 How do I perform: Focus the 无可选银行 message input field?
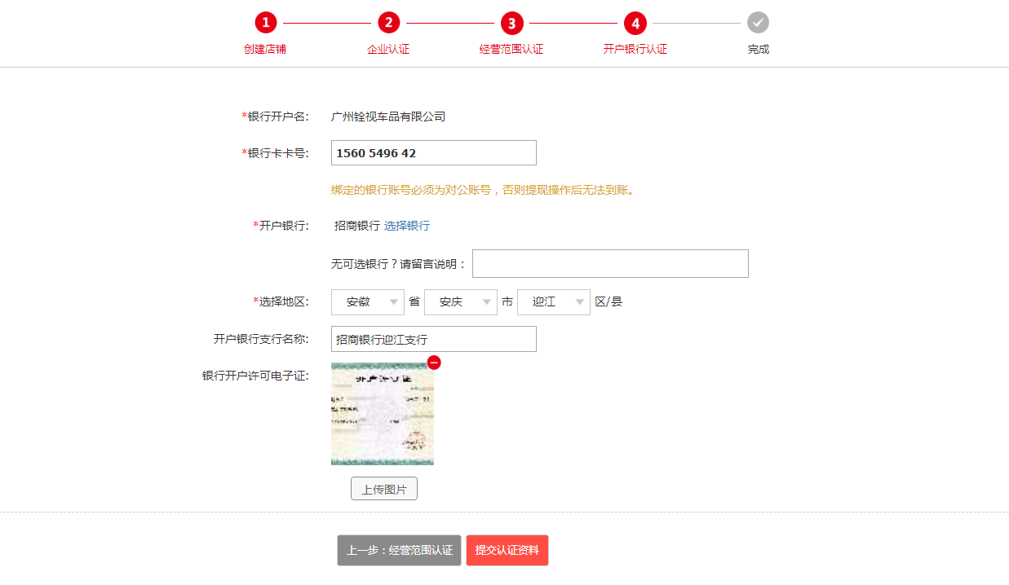tap(610, 263)
